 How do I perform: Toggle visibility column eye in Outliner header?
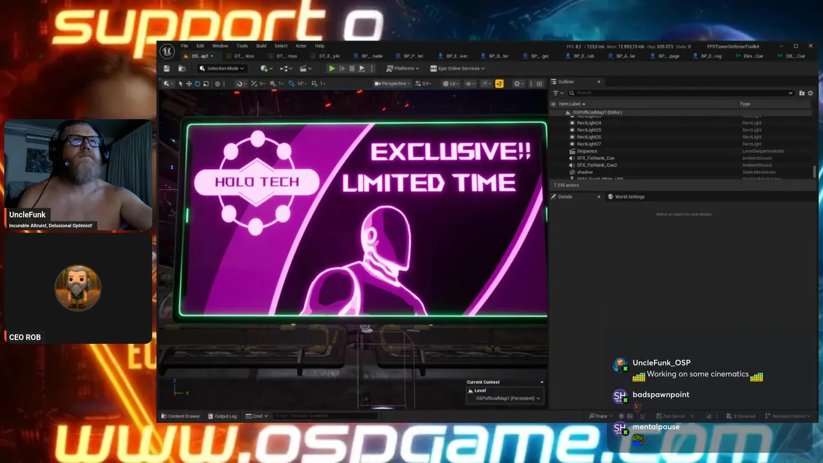tap(553, 104)
